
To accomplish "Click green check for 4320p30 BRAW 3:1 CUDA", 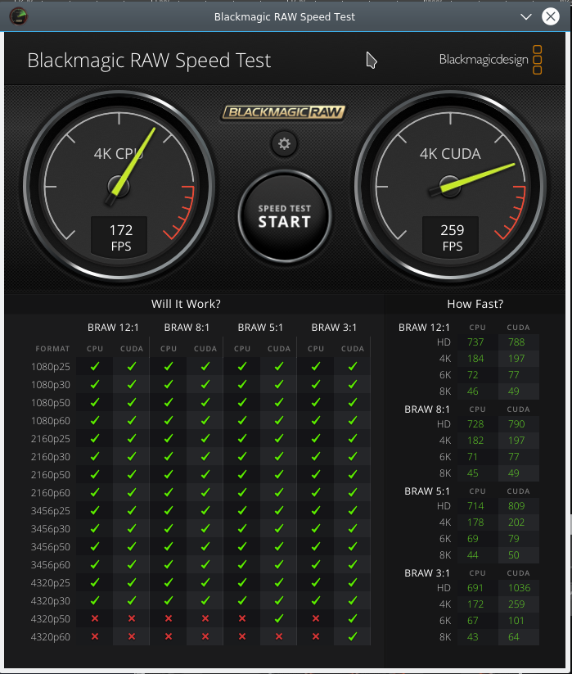I will [353, 600].
